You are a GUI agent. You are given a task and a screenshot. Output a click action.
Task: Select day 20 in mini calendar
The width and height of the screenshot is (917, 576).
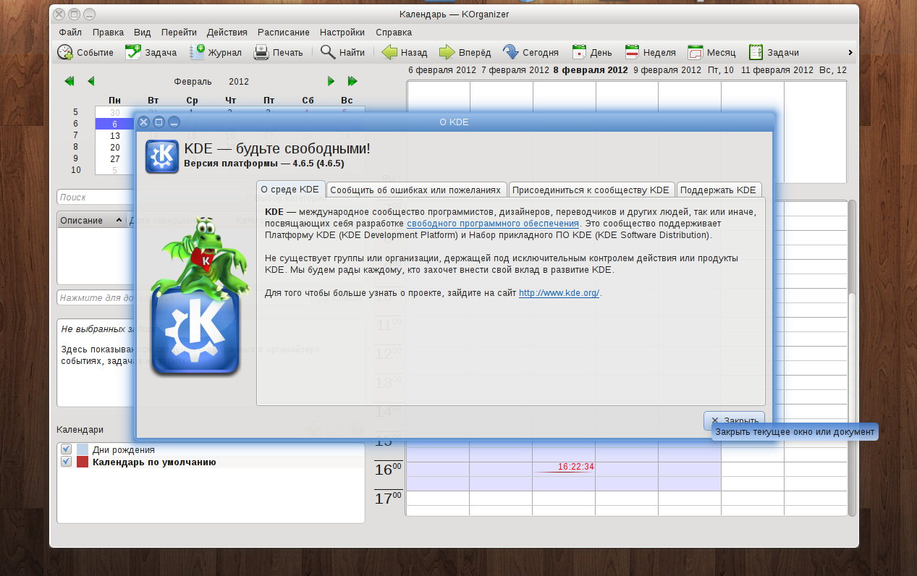coord(115,147)
